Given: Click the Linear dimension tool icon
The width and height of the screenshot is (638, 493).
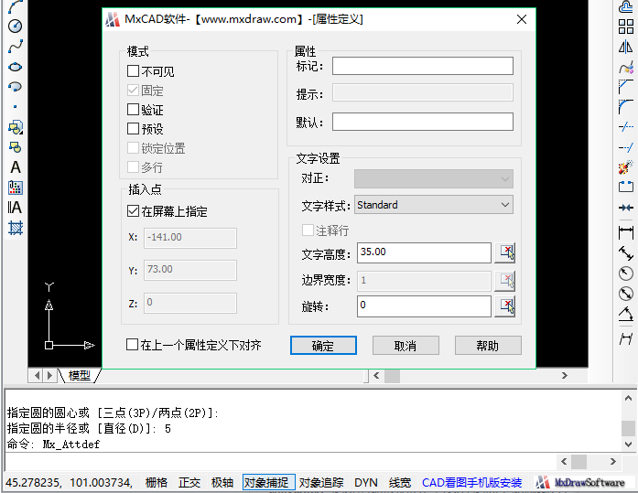Looking at the screenshot, I should tap(626, 233).
